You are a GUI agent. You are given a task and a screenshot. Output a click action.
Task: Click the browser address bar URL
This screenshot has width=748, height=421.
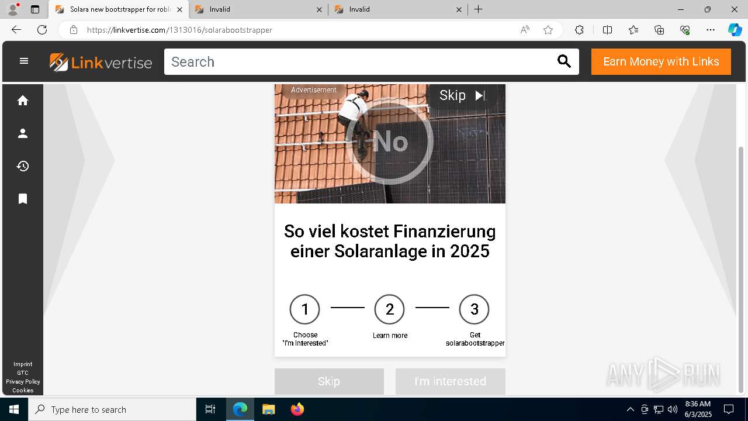click(x=179, y=30)
